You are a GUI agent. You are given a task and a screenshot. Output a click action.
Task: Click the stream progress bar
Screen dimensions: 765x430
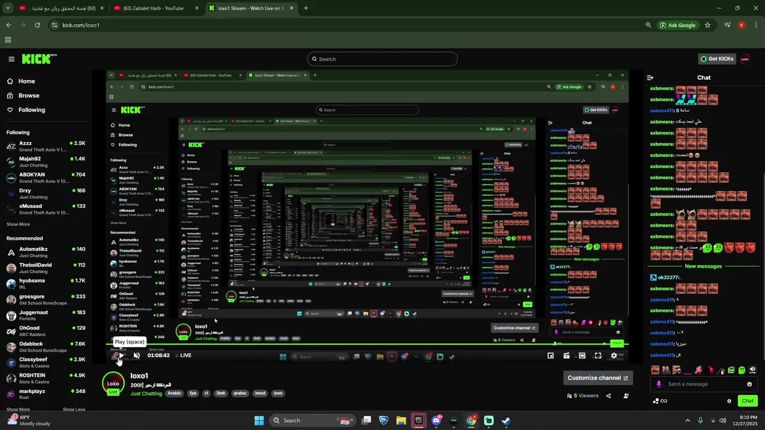click(x=367, y=345)
